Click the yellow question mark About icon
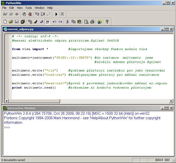Image resolution: width=176 pixels, height=163 pixels. [107, 22]
